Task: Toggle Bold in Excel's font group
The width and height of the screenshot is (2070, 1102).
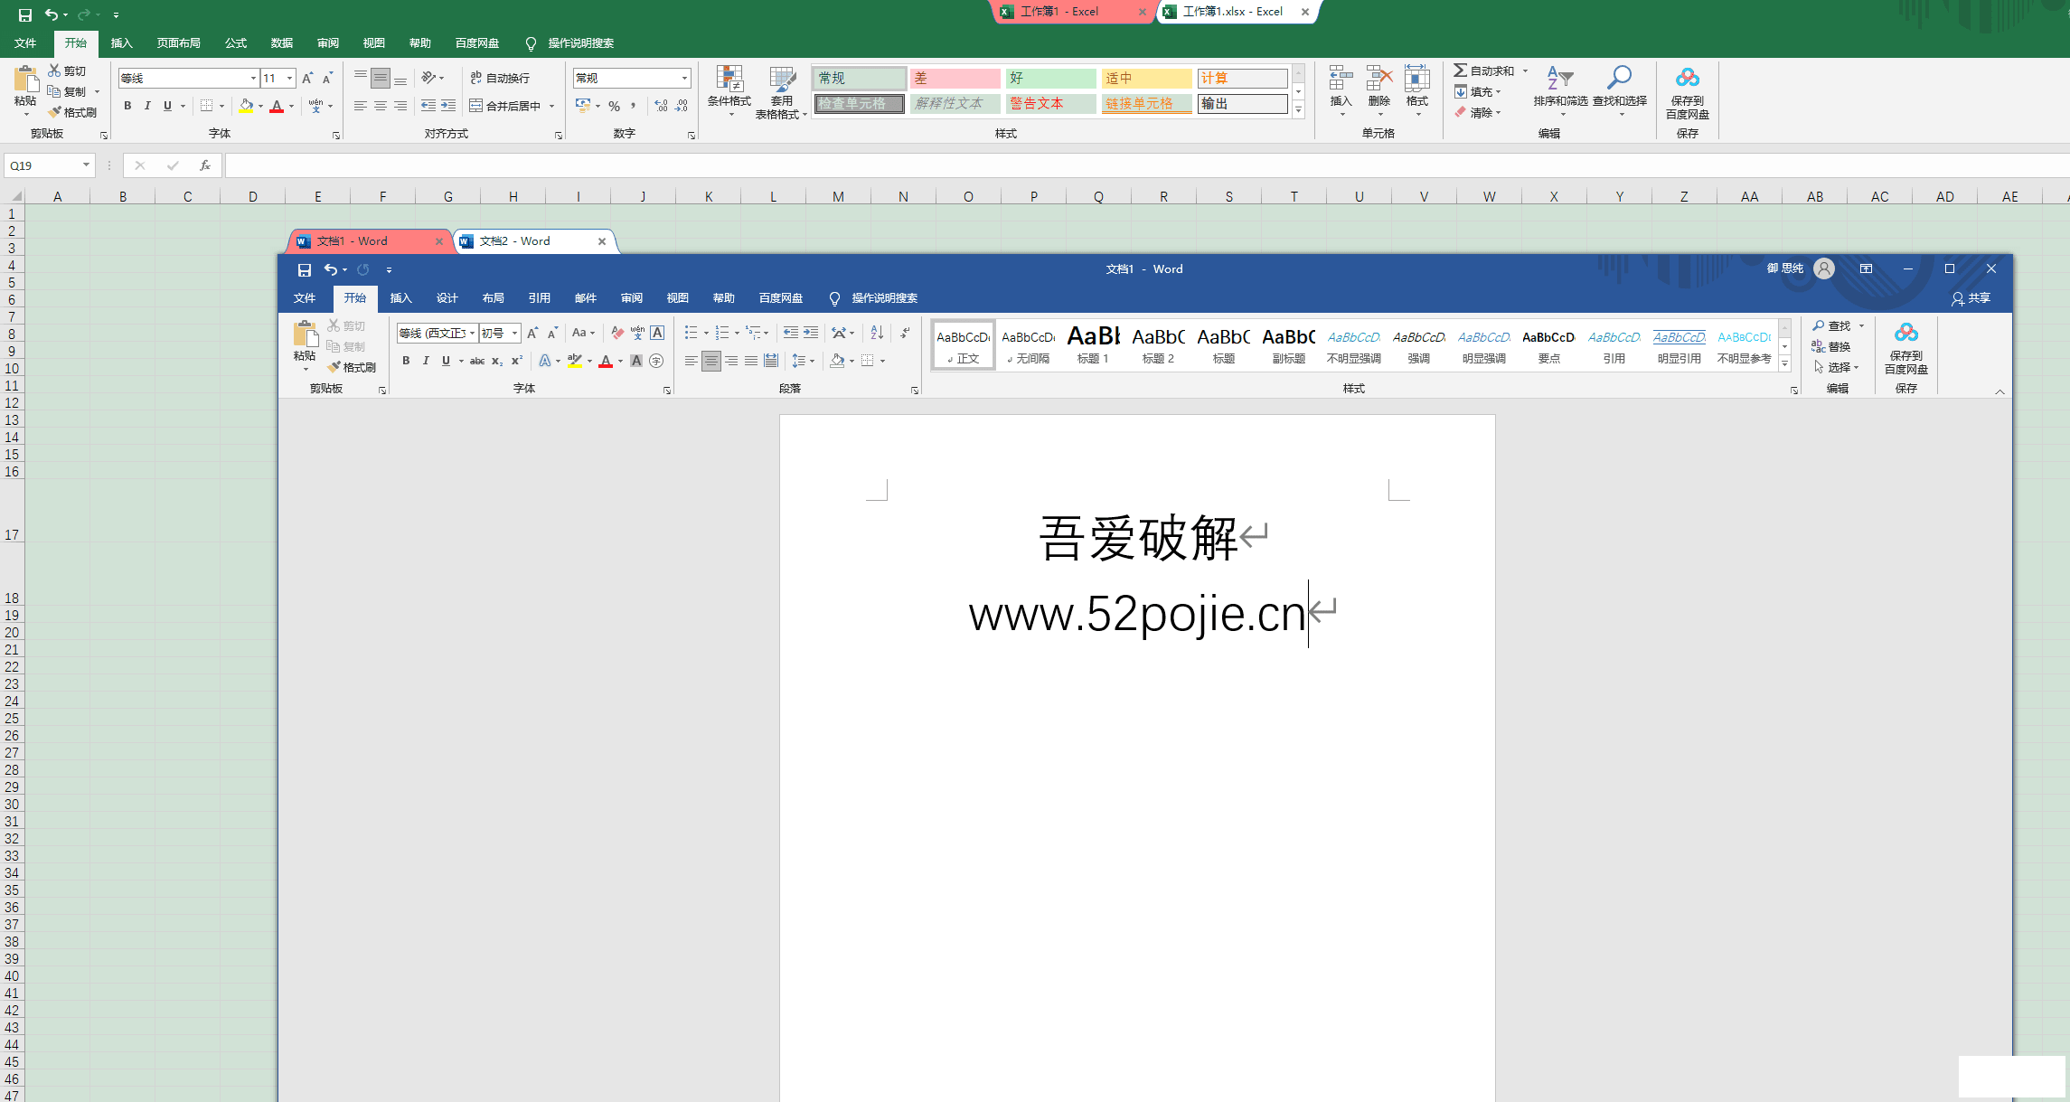Action: (127, 106)
